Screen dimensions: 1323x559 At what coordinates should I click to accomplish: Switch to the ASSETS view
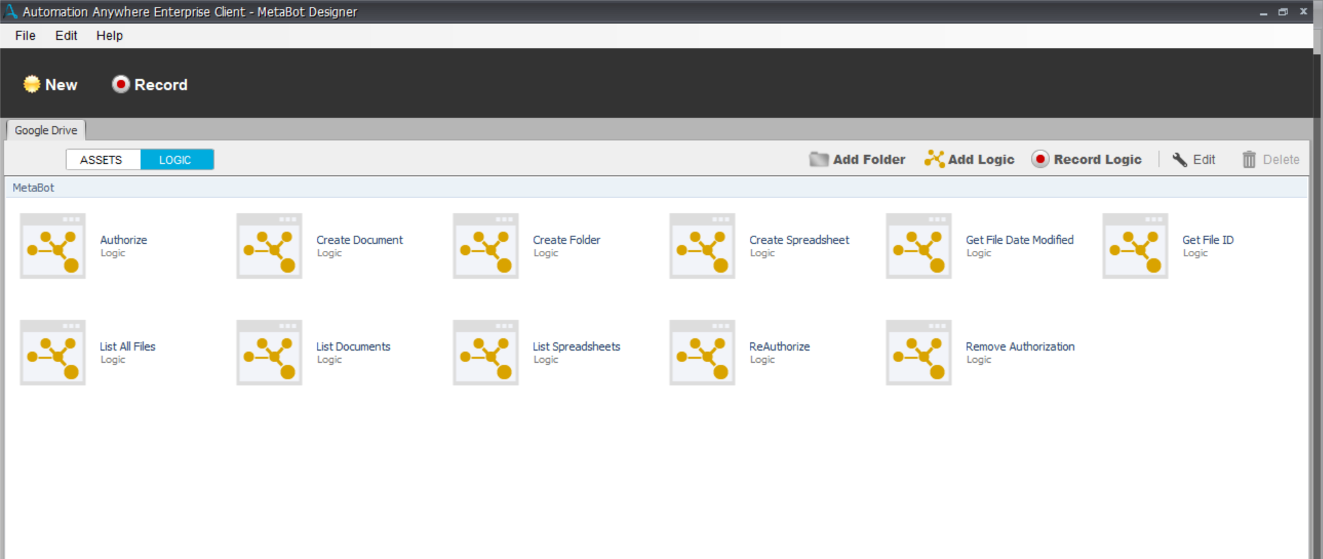point(103,159)
